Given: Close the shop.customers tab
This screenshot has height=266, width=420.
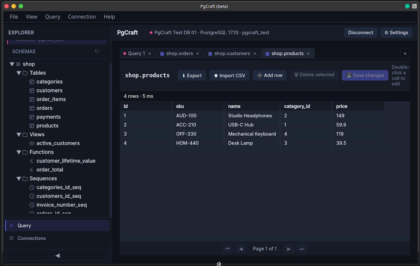Looking at the screenshot, I should 254,54.
